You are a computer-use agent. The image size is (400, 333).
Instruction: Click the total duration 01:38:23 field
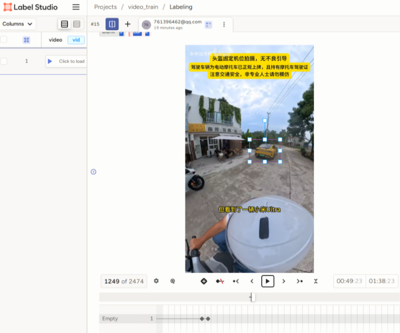[382, 281]
